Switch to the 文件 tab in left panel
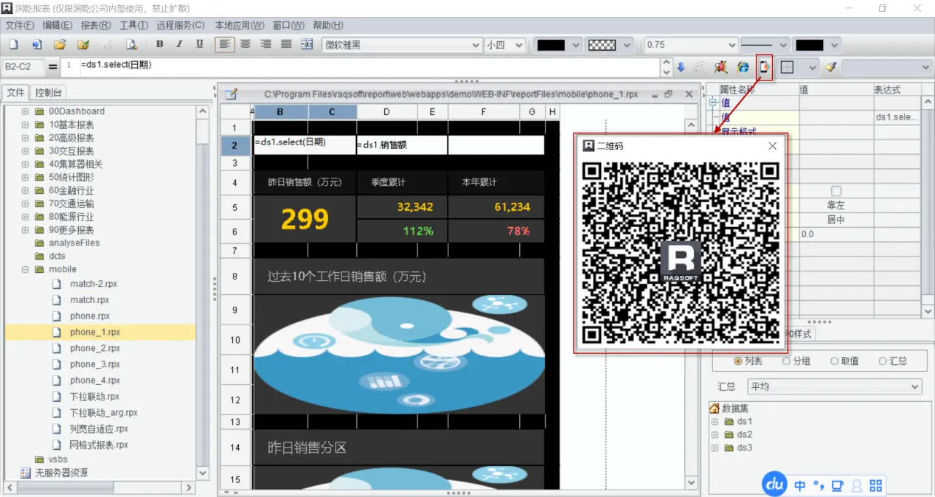The image size is (935, 497). click(15, 93)
